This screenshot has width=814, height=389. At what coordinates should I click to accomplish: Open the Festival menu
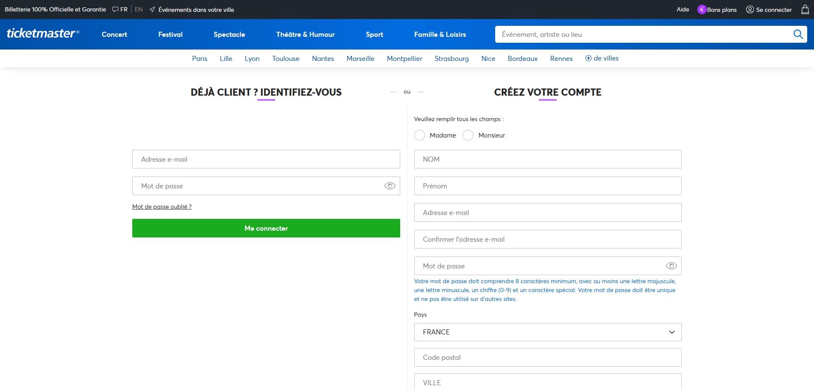170,34
